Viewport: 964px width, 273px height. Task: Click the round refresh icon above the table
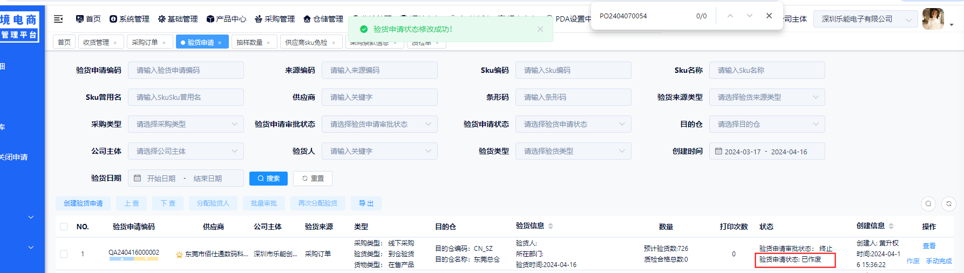tap(949, 203)
